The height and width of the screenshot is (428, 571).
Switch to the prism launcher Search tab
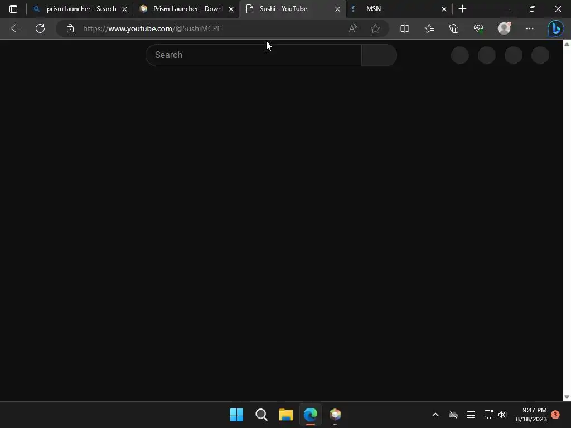pyautogui.click(x=80, y=9)
